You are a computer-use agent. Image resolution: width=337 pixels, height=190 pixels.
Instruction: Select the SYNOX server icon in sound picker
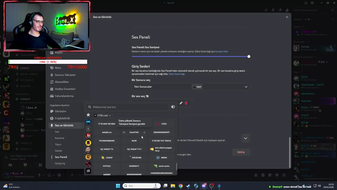[88, 122]
